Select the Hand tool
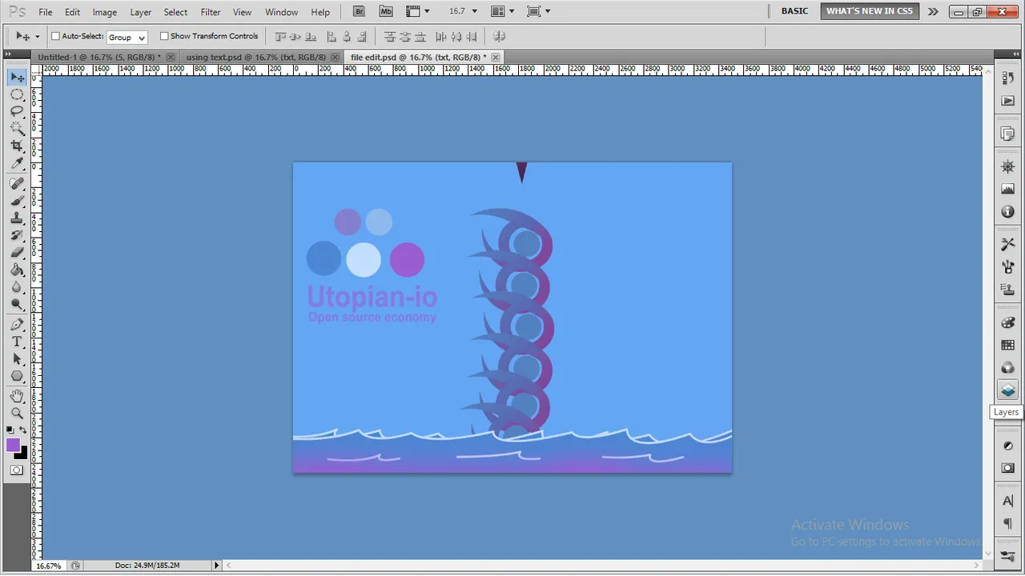 17,396
